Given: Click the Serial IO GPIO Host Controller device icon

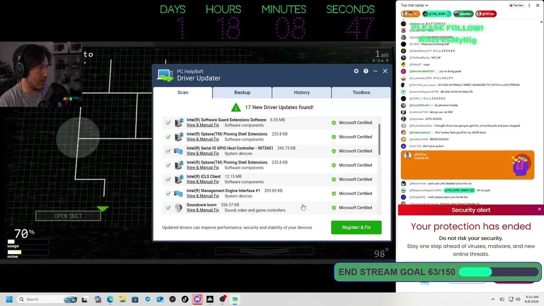Looking at the screenshot, I should pyautogui.click(x=179, y=151).
